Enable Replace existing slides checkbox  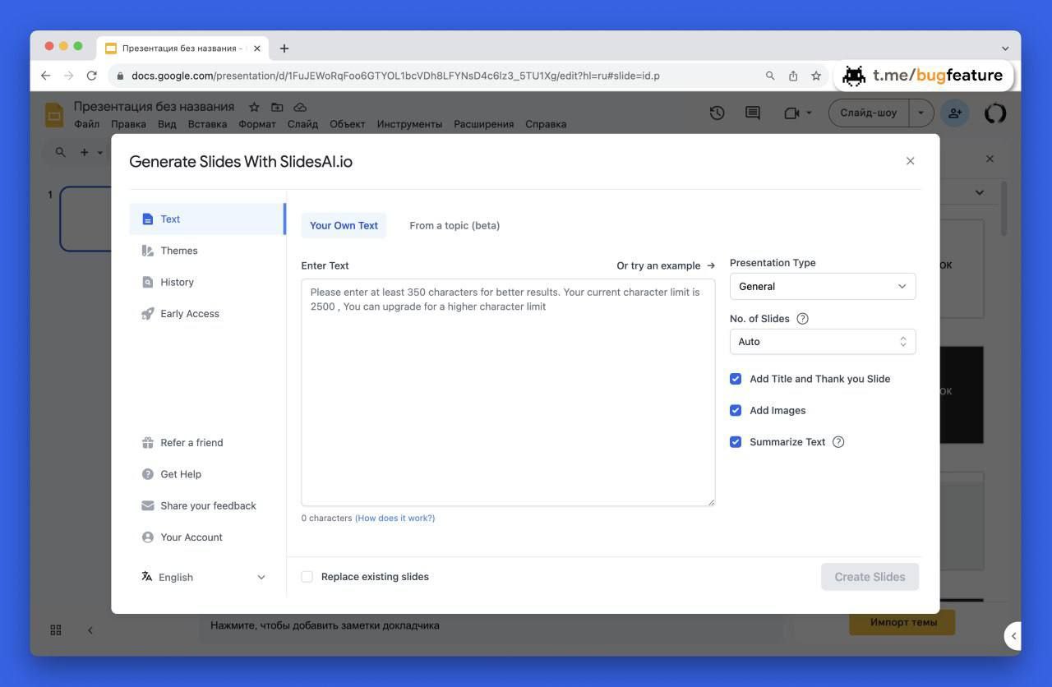[x=307, y=577]
